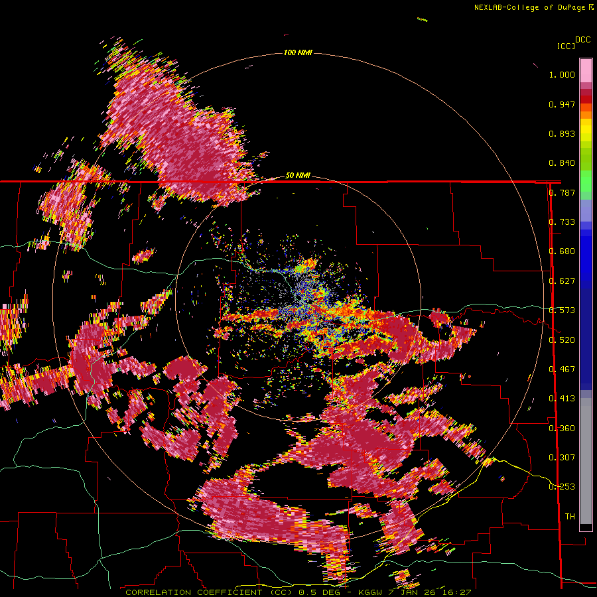Click the gray lower segment of the color bar
This screenshot has height=597, width=597.
coord(586,461)
